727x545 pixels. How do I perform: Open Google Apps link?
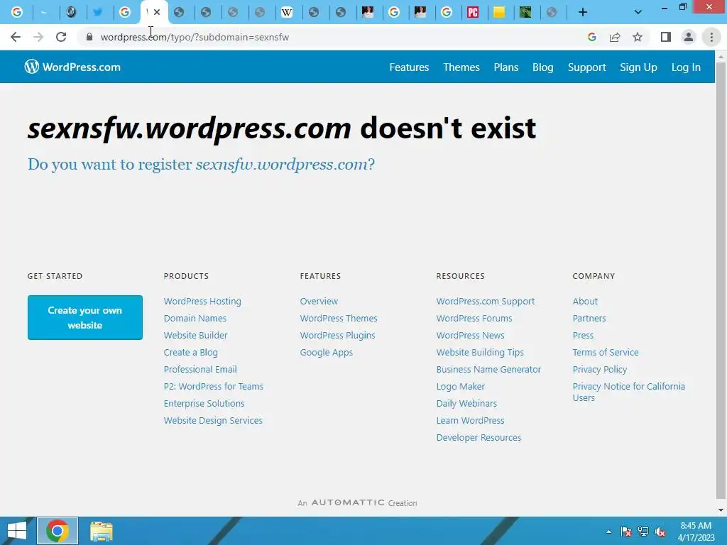coord(326,352)
